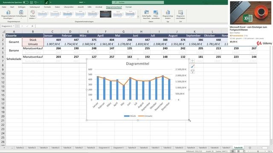Open the Ansicht tab
The height and width of the screenshot is (153, 273).
tap(81, 7)
